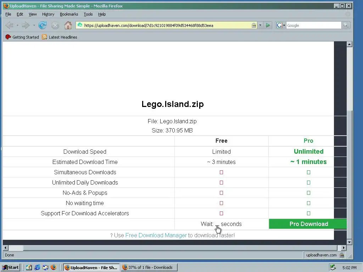Click the Free column No waiting time box
The width and height of the screenshot is (363, 272).
click(221, 203)
